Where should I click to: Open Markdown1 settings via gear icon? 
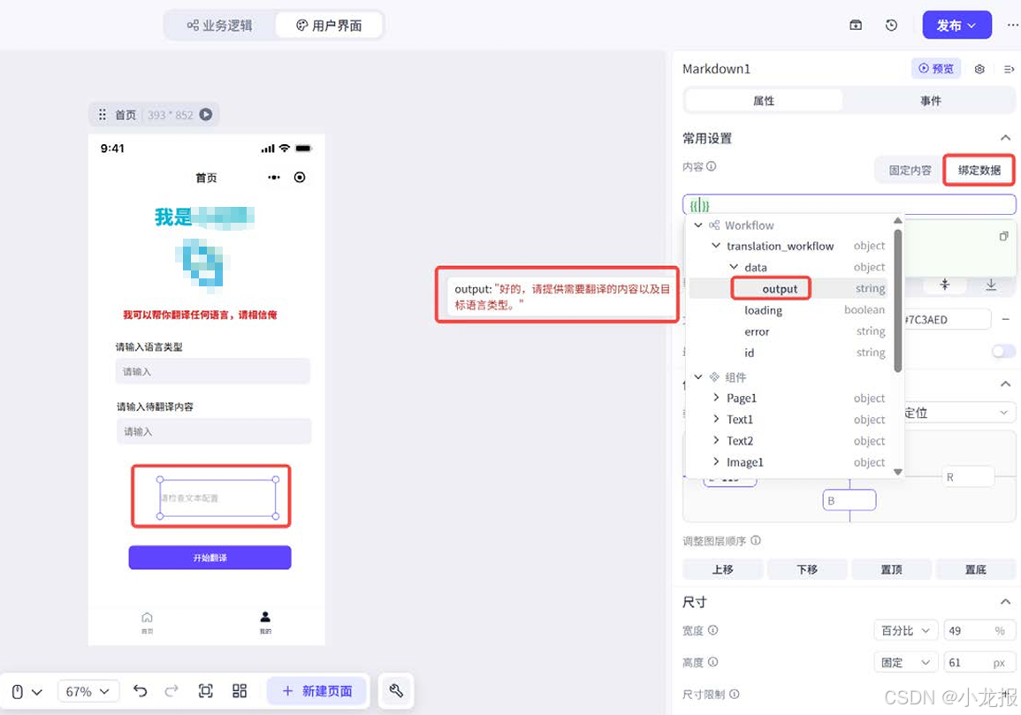979,69
